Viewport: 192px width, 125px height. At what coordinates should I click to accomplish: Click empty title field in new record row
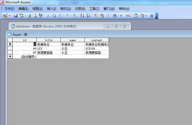point(49,57)
